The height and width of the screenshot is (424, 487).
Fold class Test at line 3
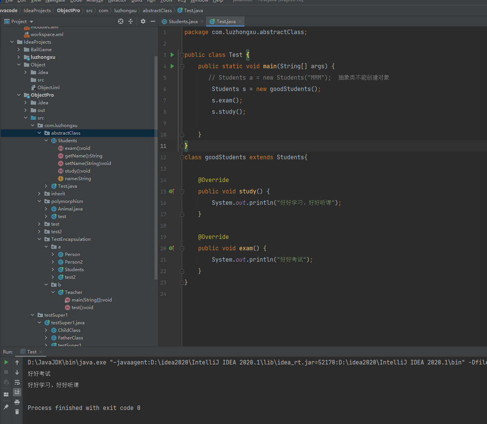pos(182,55)
